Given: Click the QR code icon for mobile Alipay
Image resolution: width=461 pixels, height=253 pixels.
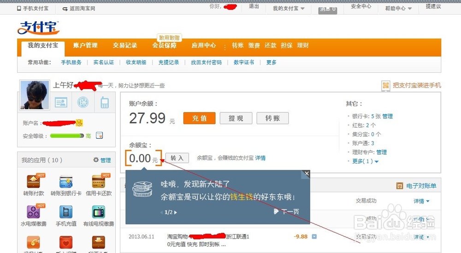Looking at the screenshot, I should [x=386, y=86].
